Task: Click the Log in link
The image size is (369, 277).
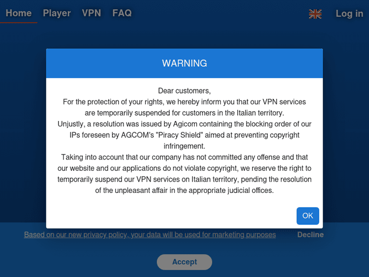Action: pos(349,14)
